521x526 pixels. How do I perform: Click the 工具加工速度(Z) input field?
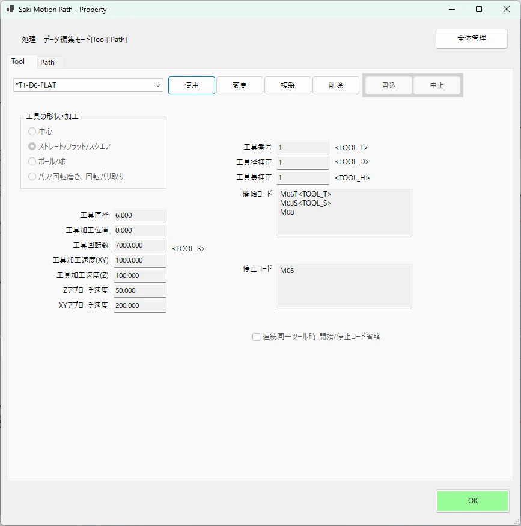tap(140, 275)
